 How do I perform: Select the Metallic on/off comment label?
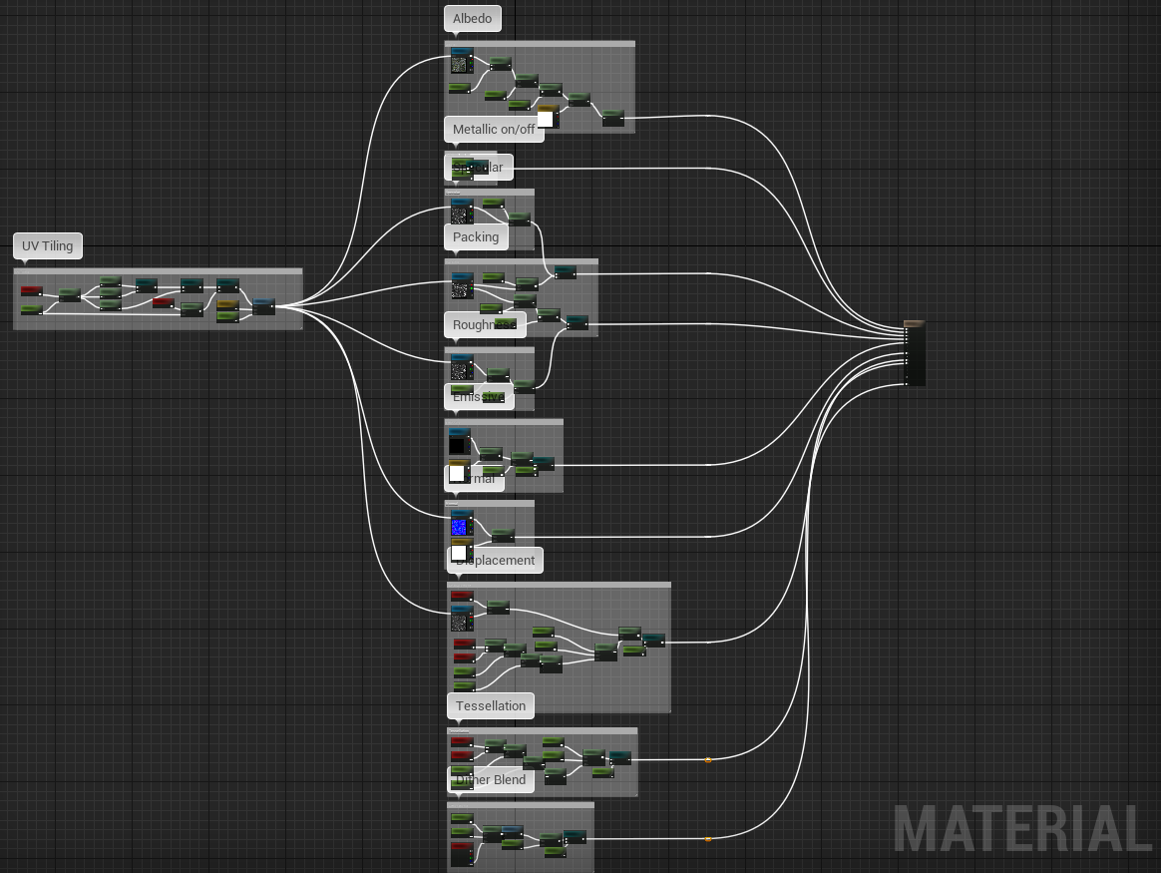[x=494, y=130]
